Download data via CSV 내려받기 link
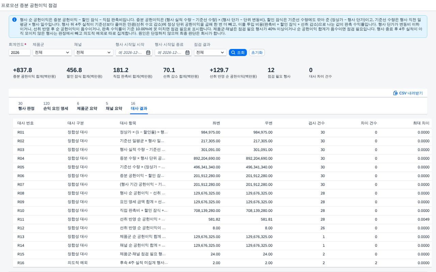The height and width of the screenshot is (272, 436). [408, 93]
